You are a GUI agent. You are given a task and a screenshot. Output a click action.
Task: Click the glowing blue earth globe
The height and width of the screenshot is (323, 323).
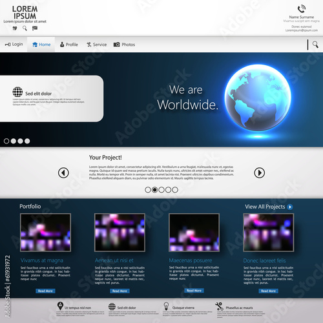coord(258,98)
